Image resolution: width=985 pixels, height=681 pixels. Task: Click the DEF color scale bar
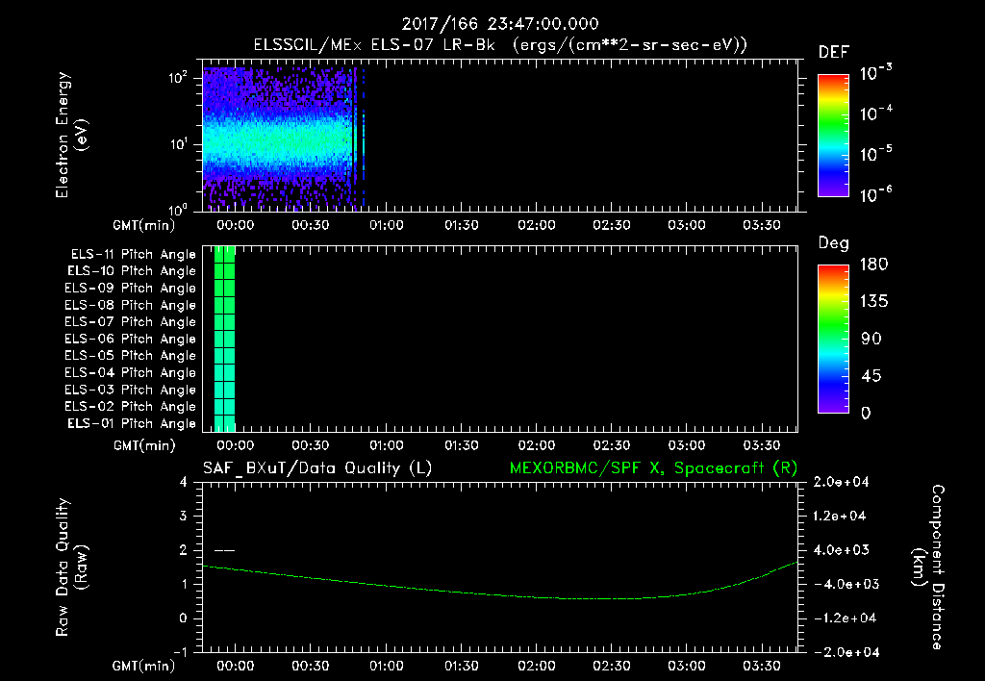tap(833, 136)
